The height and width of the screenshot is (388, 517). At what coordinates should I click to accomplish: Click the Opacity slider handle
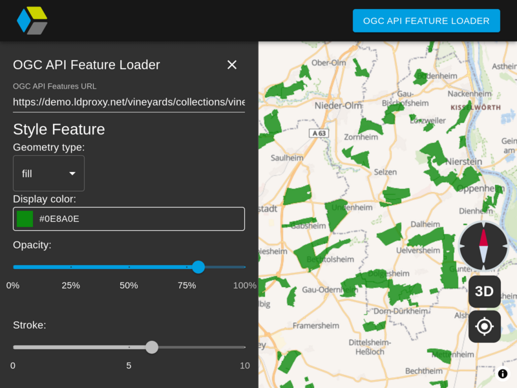(198, 267)
